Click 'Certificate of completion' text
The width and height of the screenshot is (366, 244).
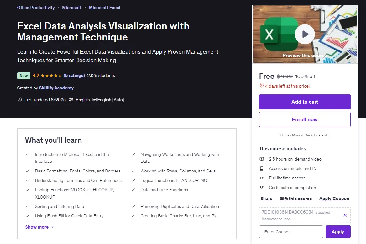(292, 188)
